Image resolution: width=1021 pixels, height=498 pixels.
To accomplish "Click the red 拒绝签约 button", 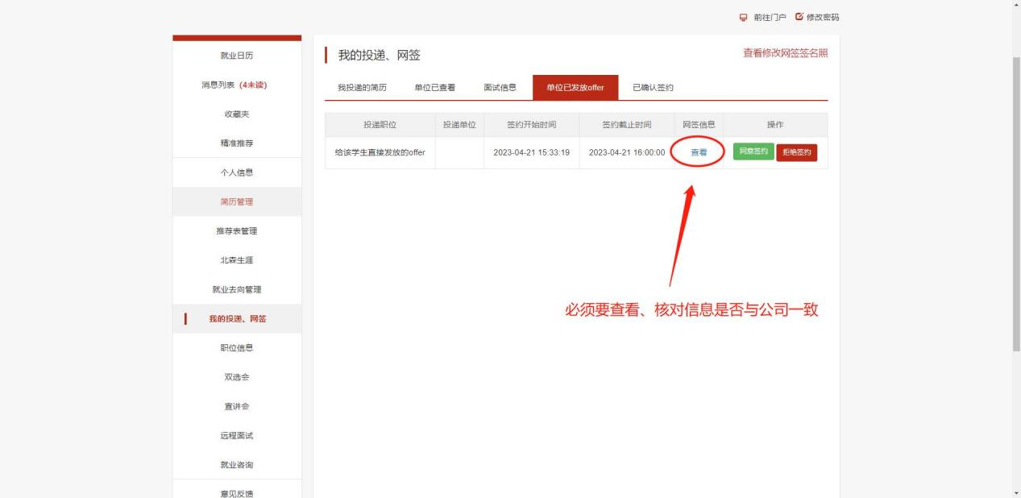I will click(x=796, y=153).
